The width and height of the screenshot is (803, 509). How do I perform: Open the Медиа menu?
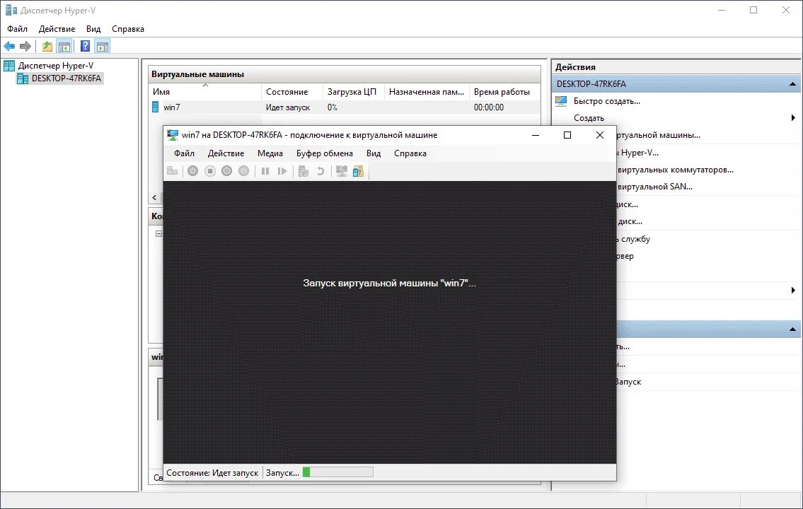(270, 153)
